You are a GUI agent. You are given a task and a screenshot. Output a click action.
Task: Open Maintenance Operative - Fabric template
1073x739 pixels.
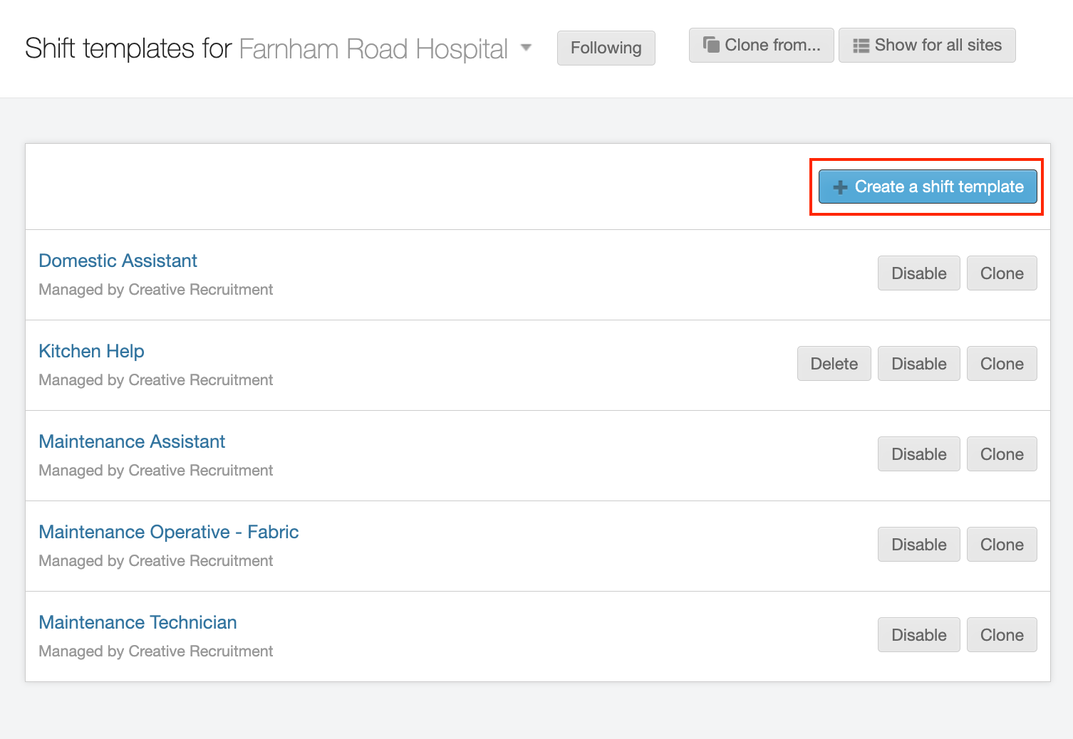tap(169, 532)
